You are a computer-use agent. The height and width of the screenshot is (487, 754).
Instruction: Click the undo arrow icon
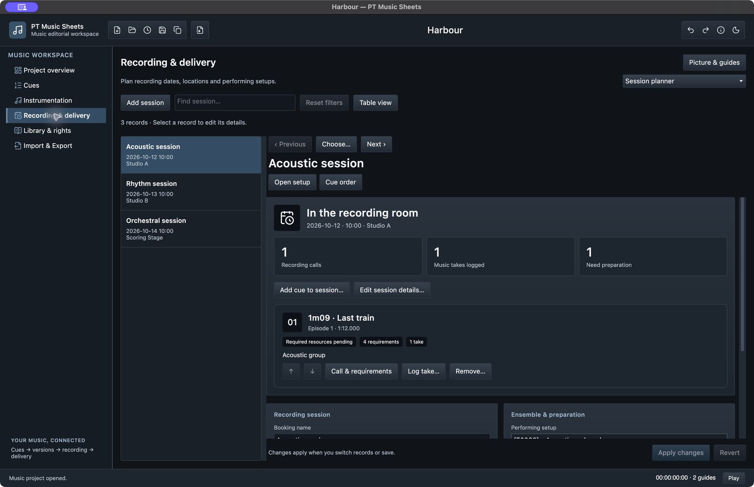tap(691, 30)
